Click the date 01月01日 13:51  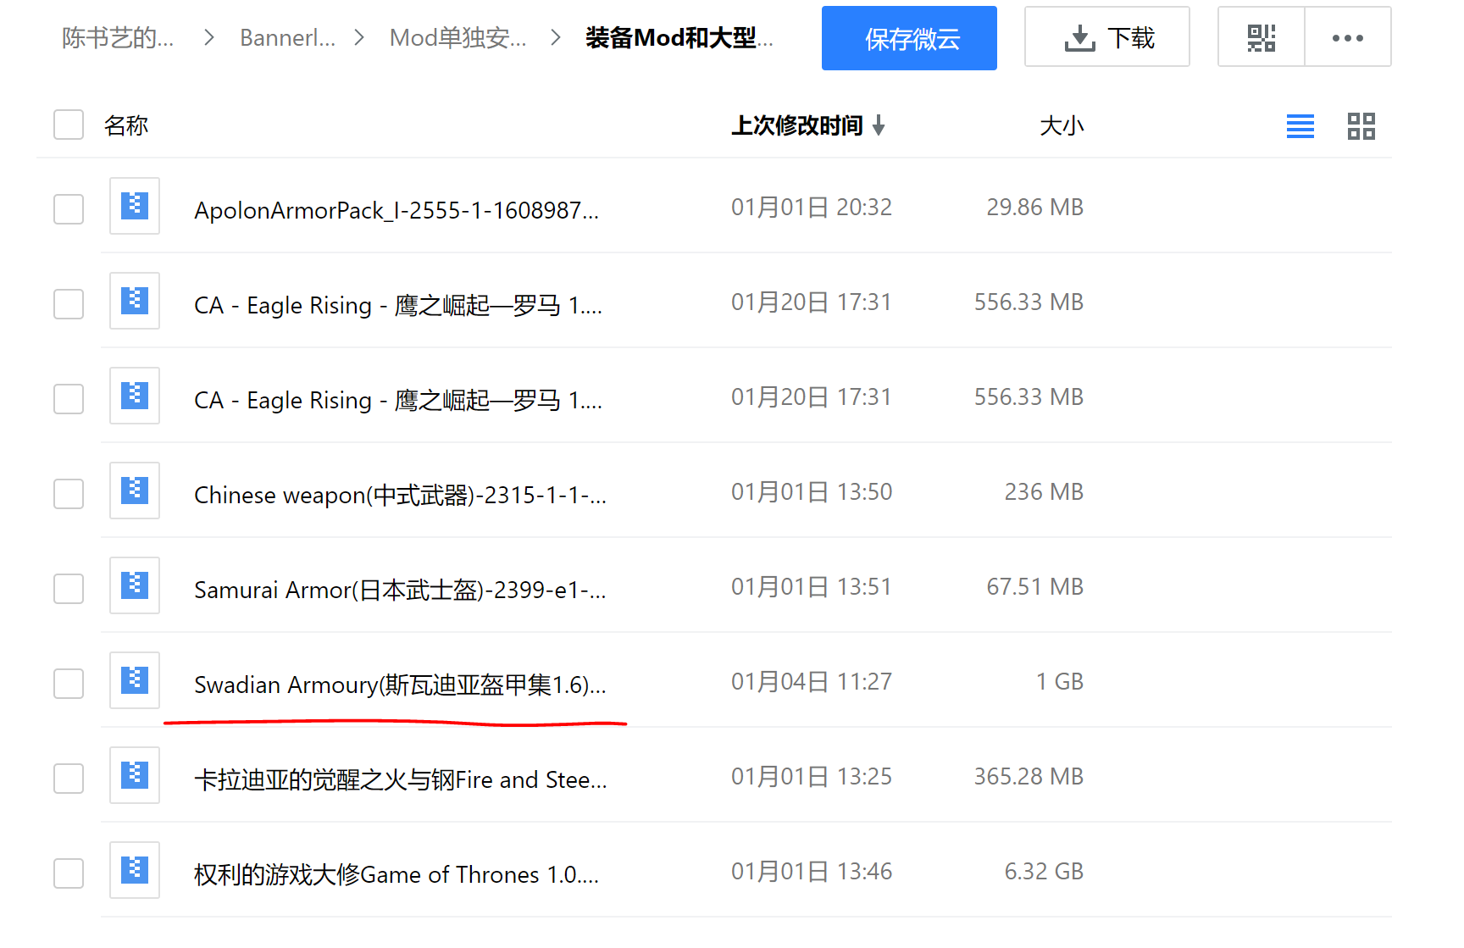(x=812, y=587)
